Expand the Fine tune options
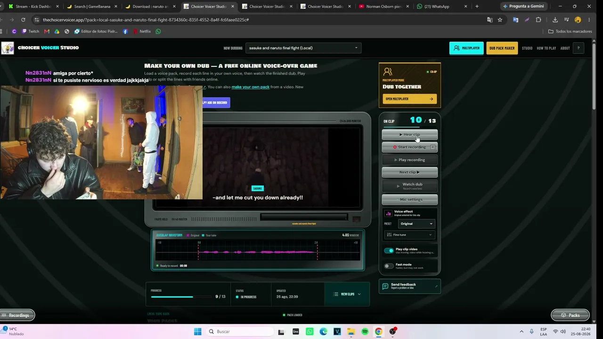This screenshot has height=339, width=603. point(409,234)
